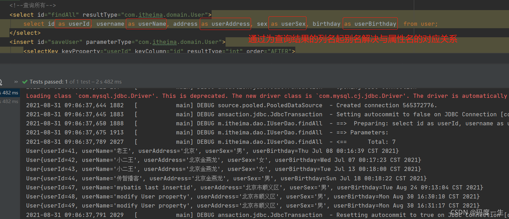Click the 'as userBirthday' alias in query
Image resolution: width=509 pixels, height=219 pixels.
(370, 24)
